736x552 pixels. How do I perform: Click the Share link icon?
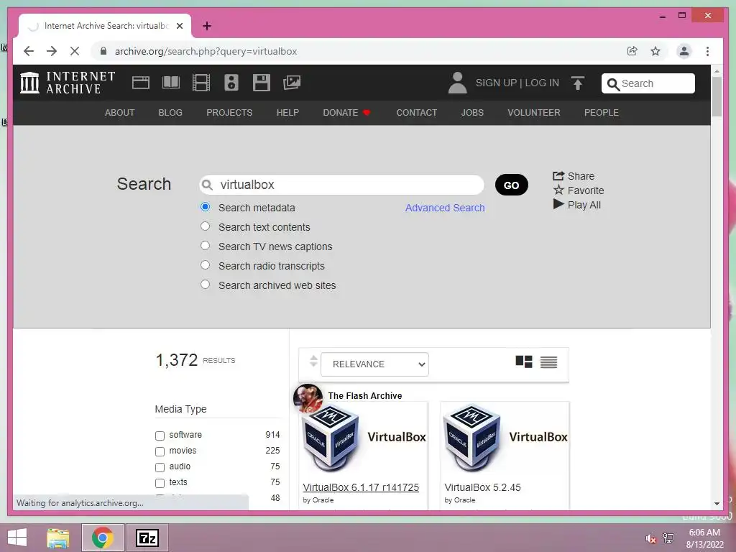[574, 176]
